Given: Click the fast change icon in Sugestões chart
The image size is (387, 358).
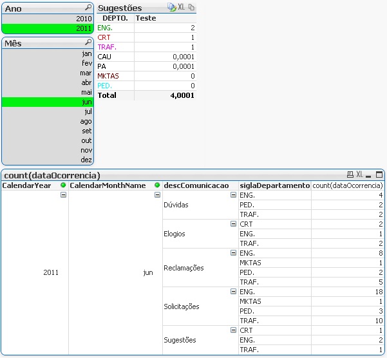Looking at the screenshot, I should coord(171,7).
